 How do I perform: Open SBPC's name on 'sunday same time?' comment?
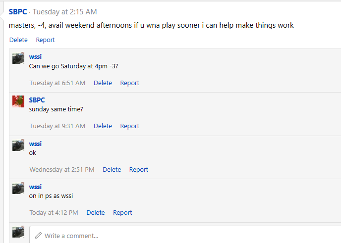point(37,100)
